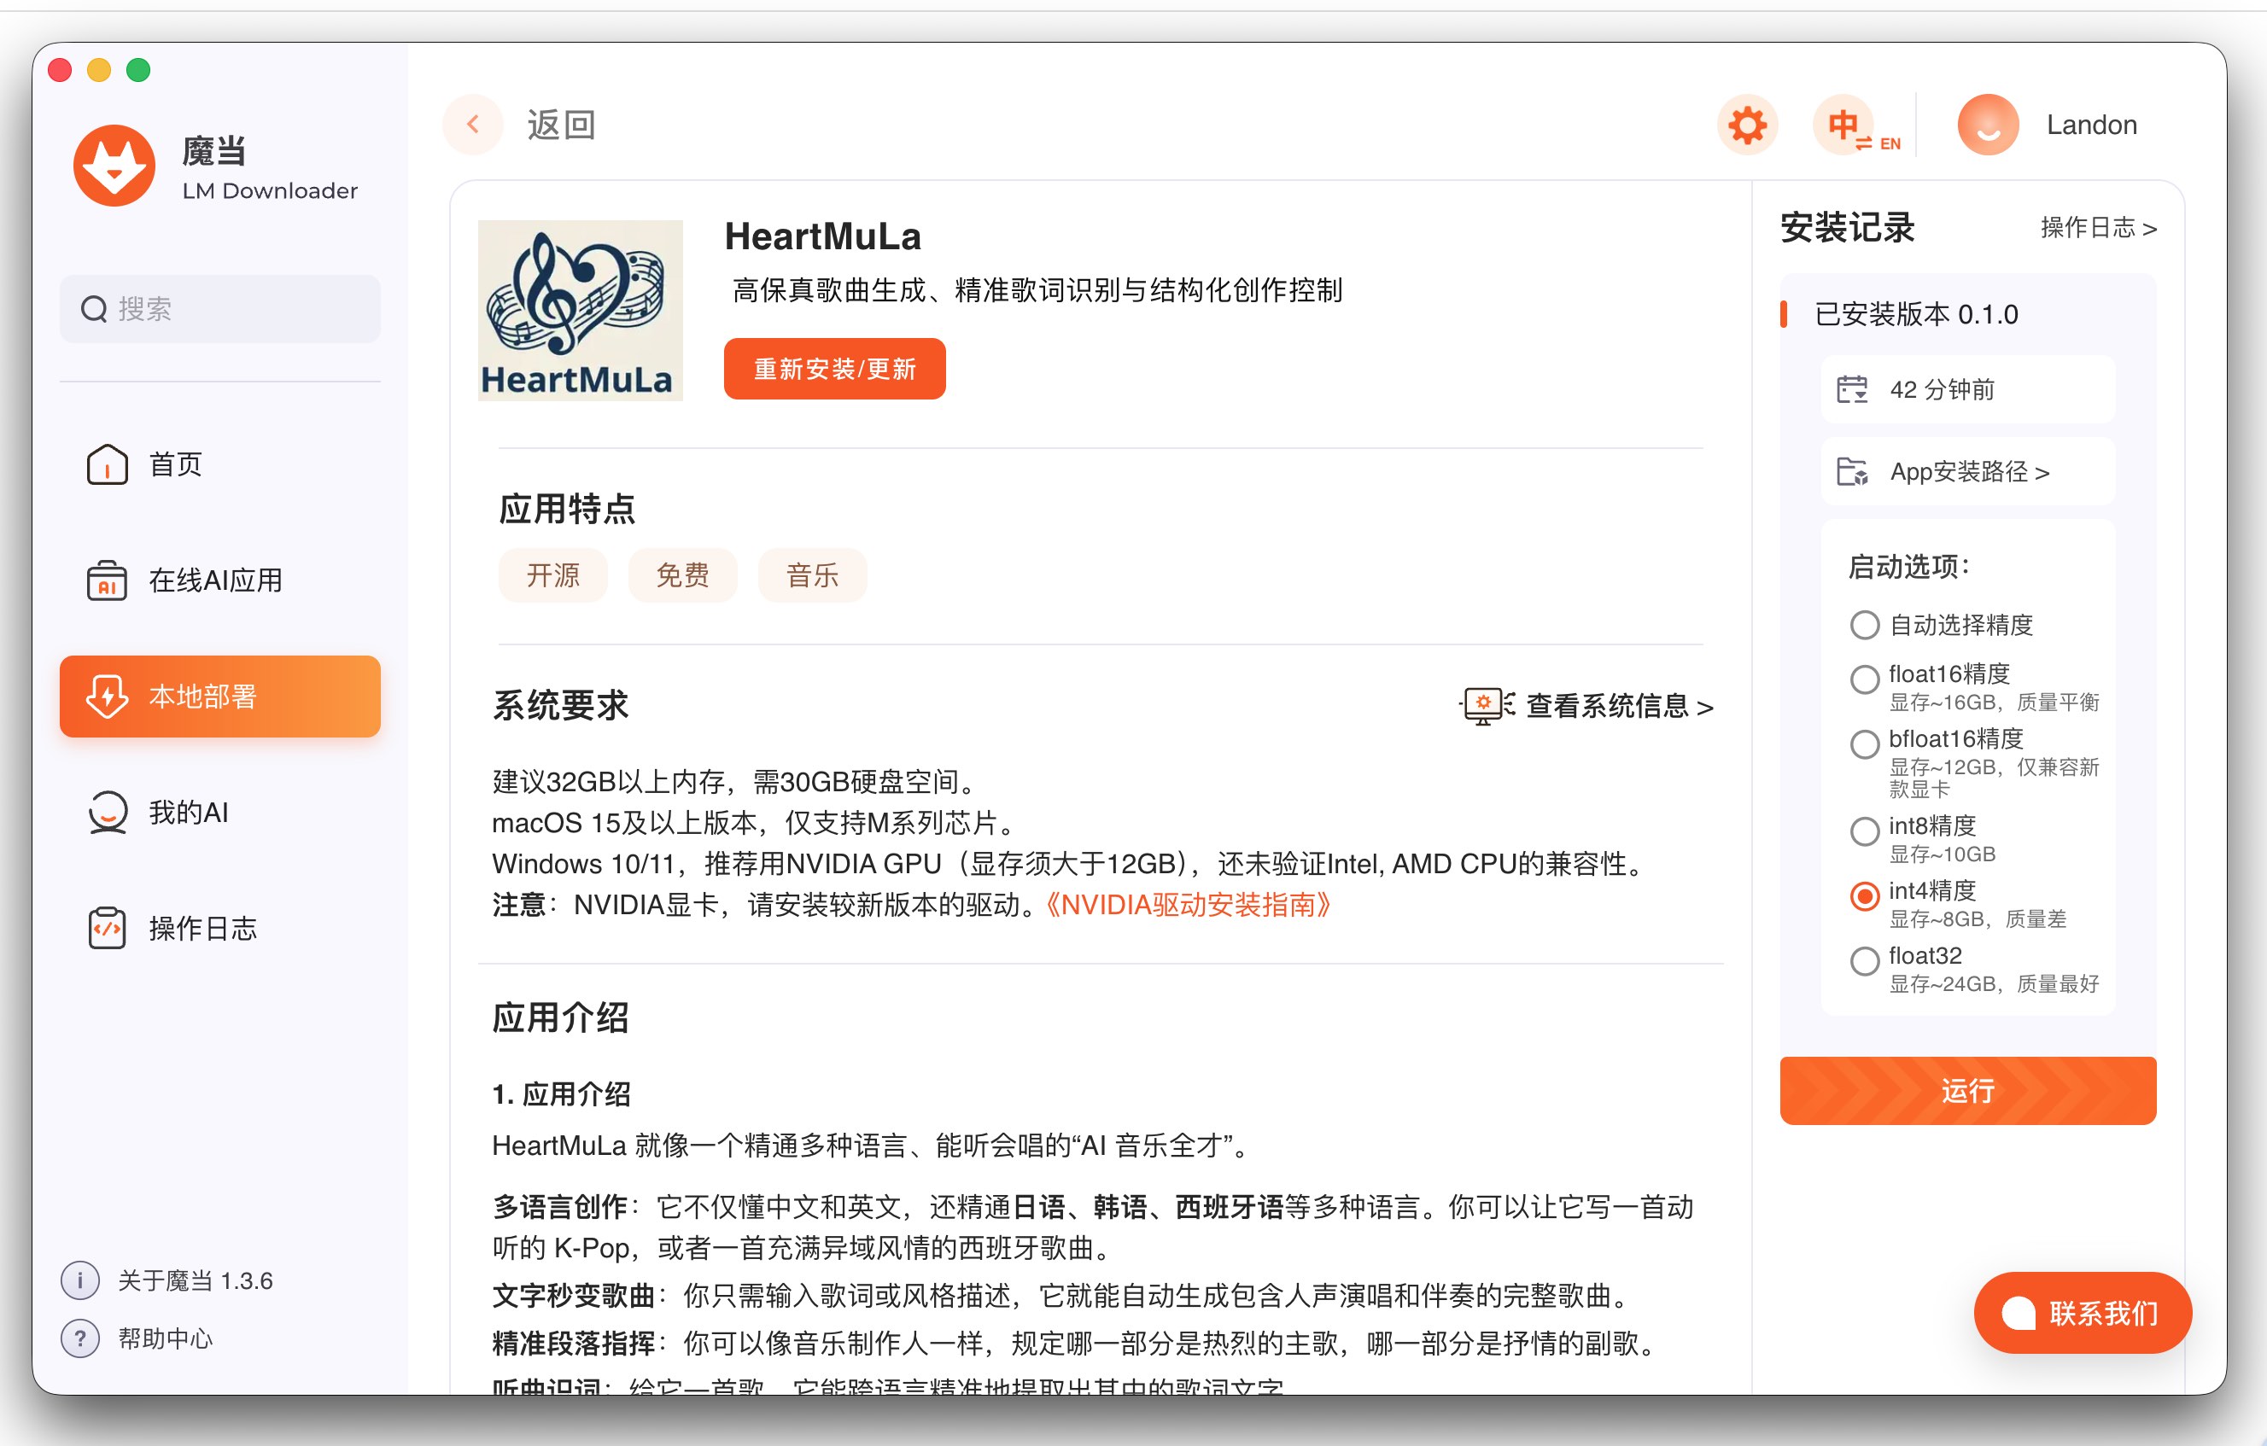Click the system info monitor icon

(x=1484, y=705)
